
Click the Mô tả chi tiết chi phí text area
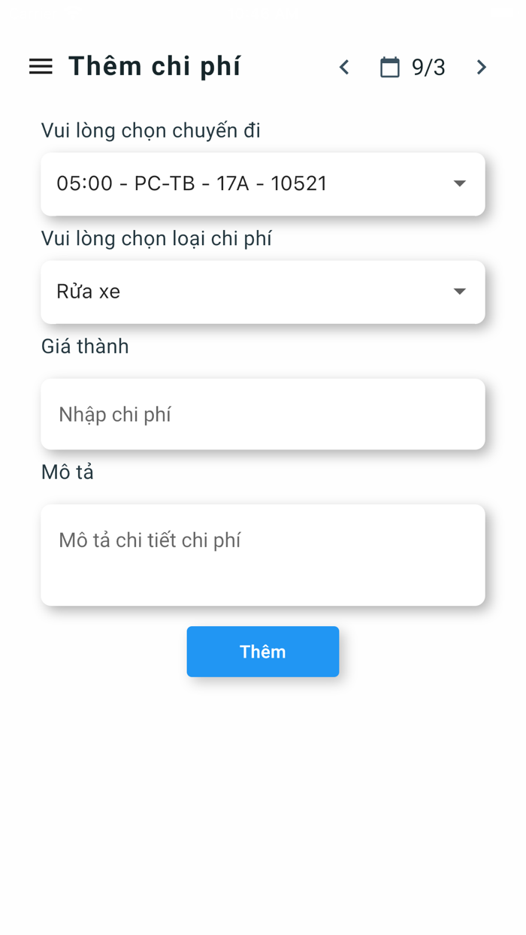pos(263,555)
